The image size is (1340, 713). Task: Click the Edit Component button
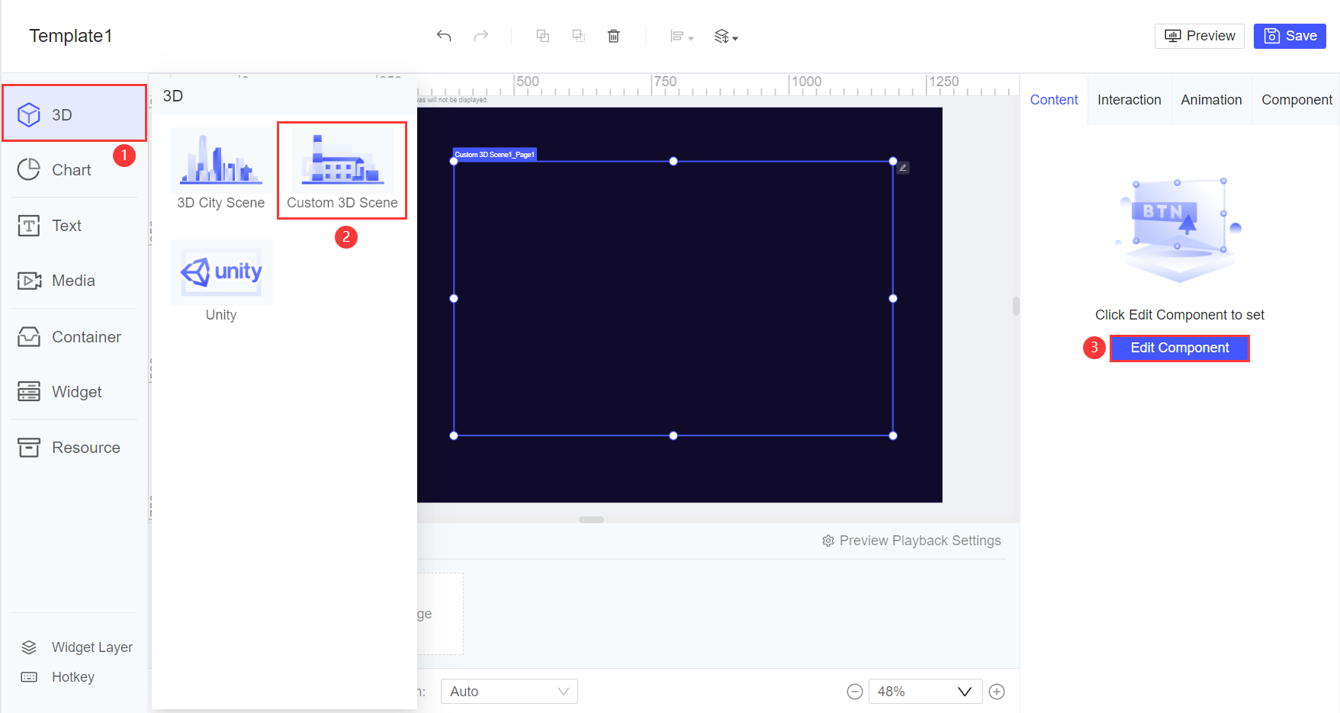coord(1179,348)
